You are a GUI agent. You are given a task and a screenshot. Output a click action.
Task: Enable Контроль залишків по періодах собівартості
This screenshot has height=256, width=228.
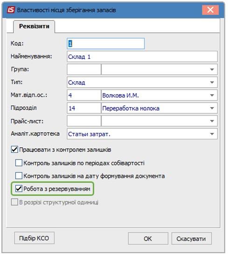[19, 163]
